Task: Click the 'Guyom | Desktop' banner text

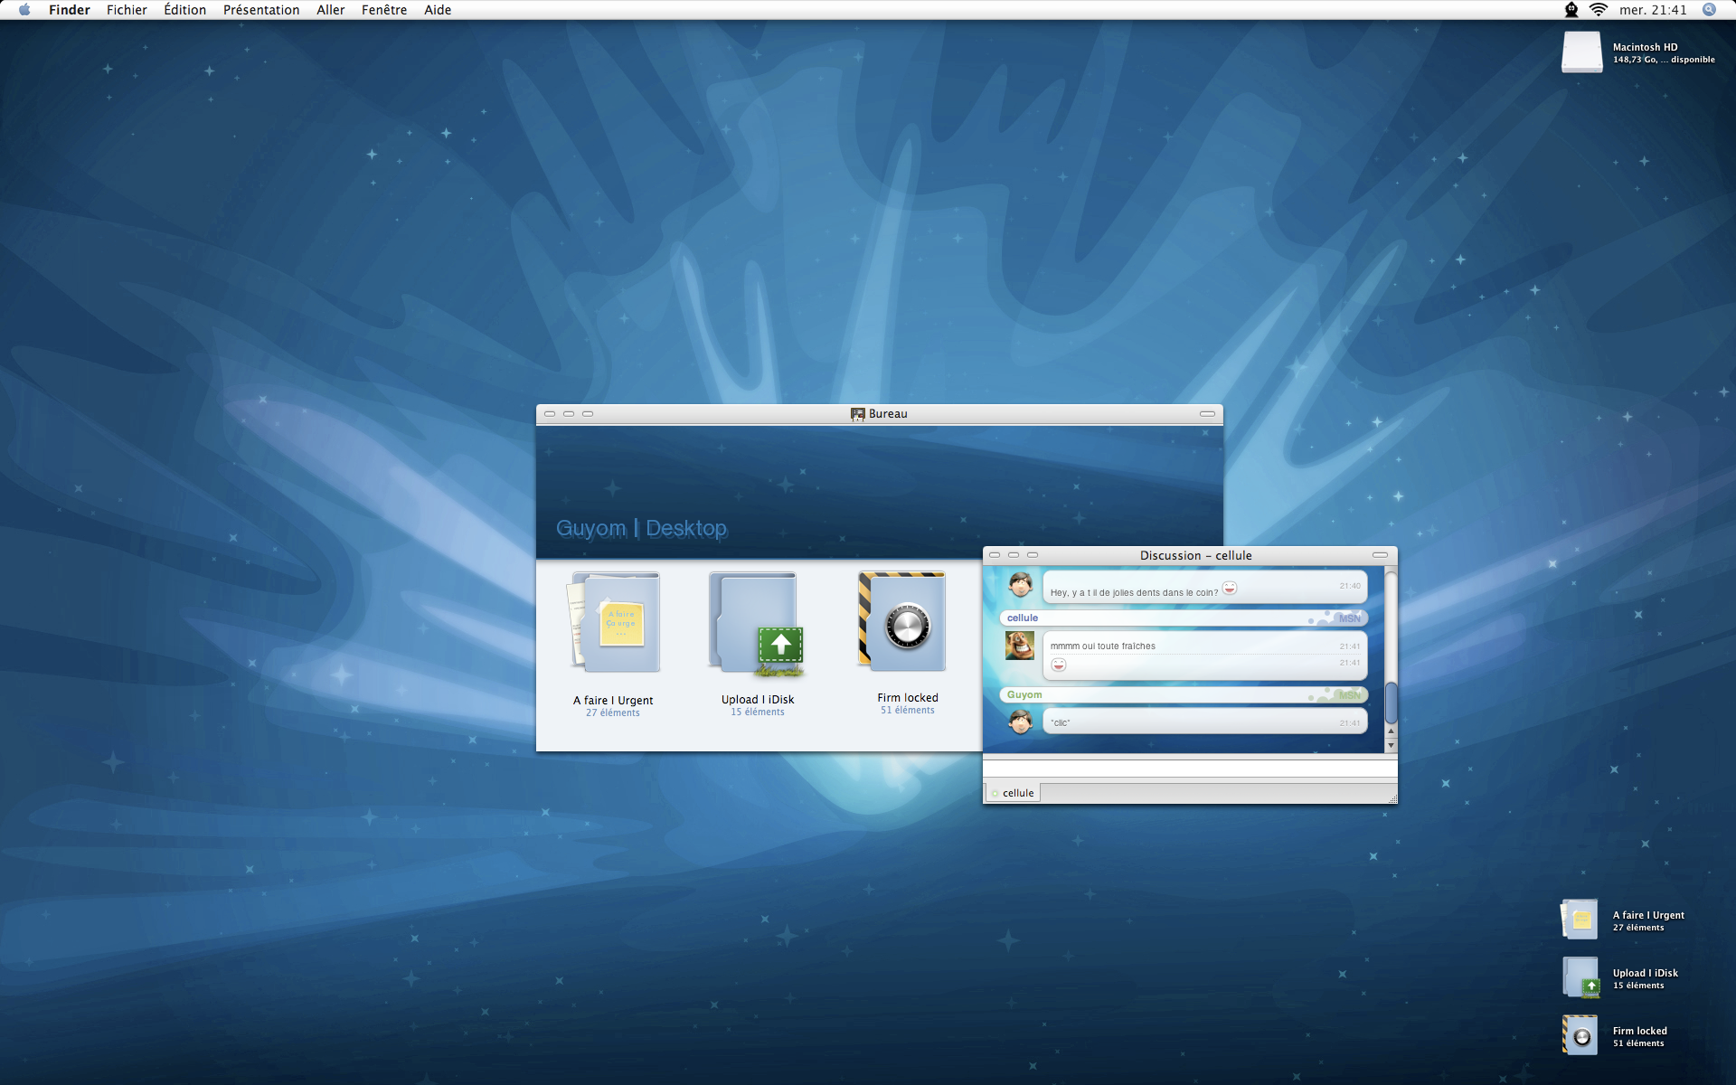Action: pyautogui.click(x=641, y=528)
